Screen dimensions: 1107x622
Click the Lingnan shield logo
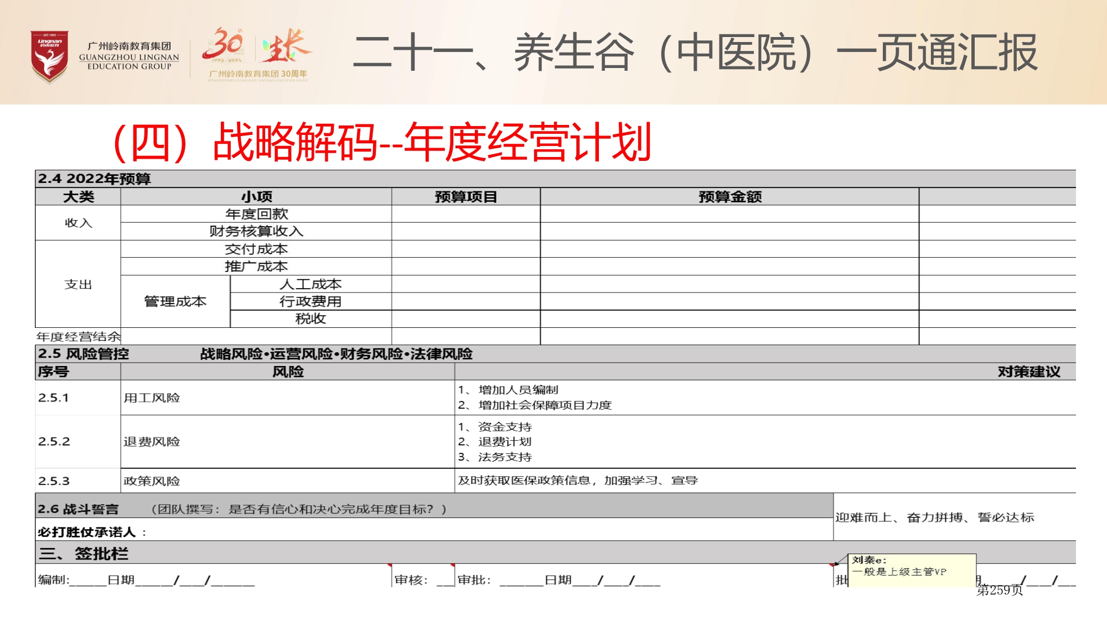coord(49,56)
